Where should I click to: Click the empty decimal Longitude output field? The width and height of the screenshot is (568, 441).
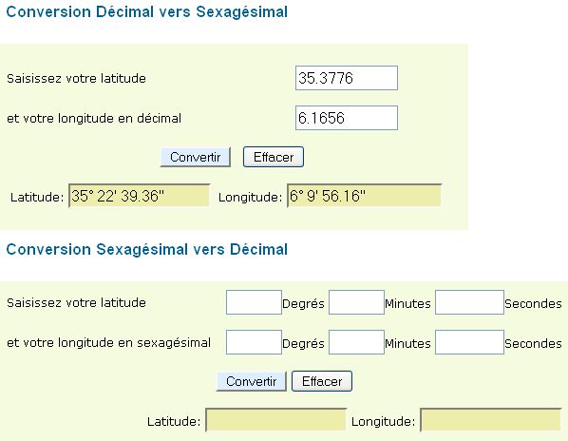[x=490, y=420]
